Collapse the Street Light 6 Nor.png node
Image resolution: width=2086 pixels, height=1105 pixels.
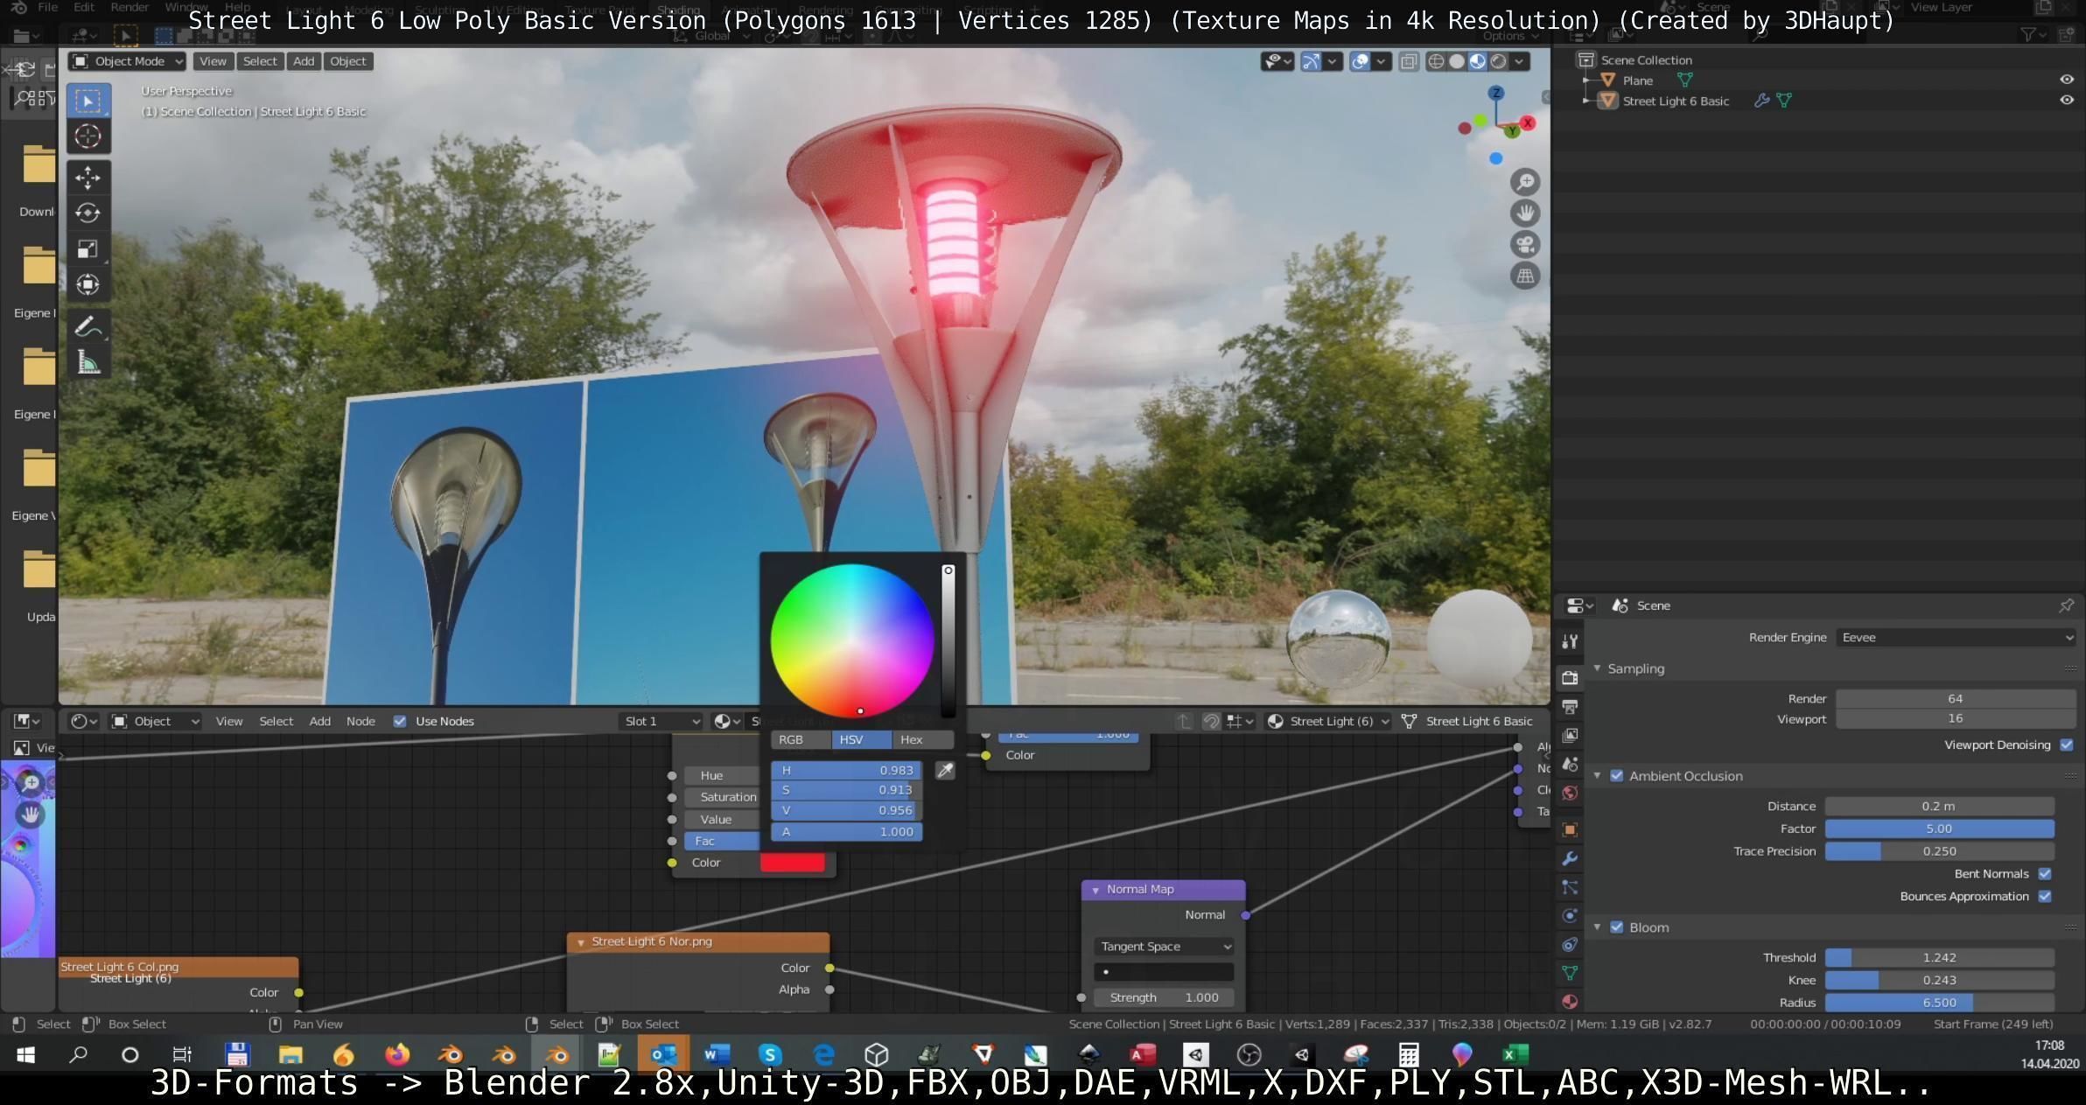[581, 942]
